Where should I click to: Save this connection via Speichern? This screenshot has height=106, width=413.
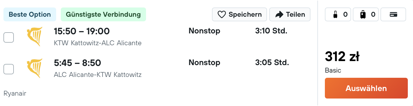tap(240, 14)
